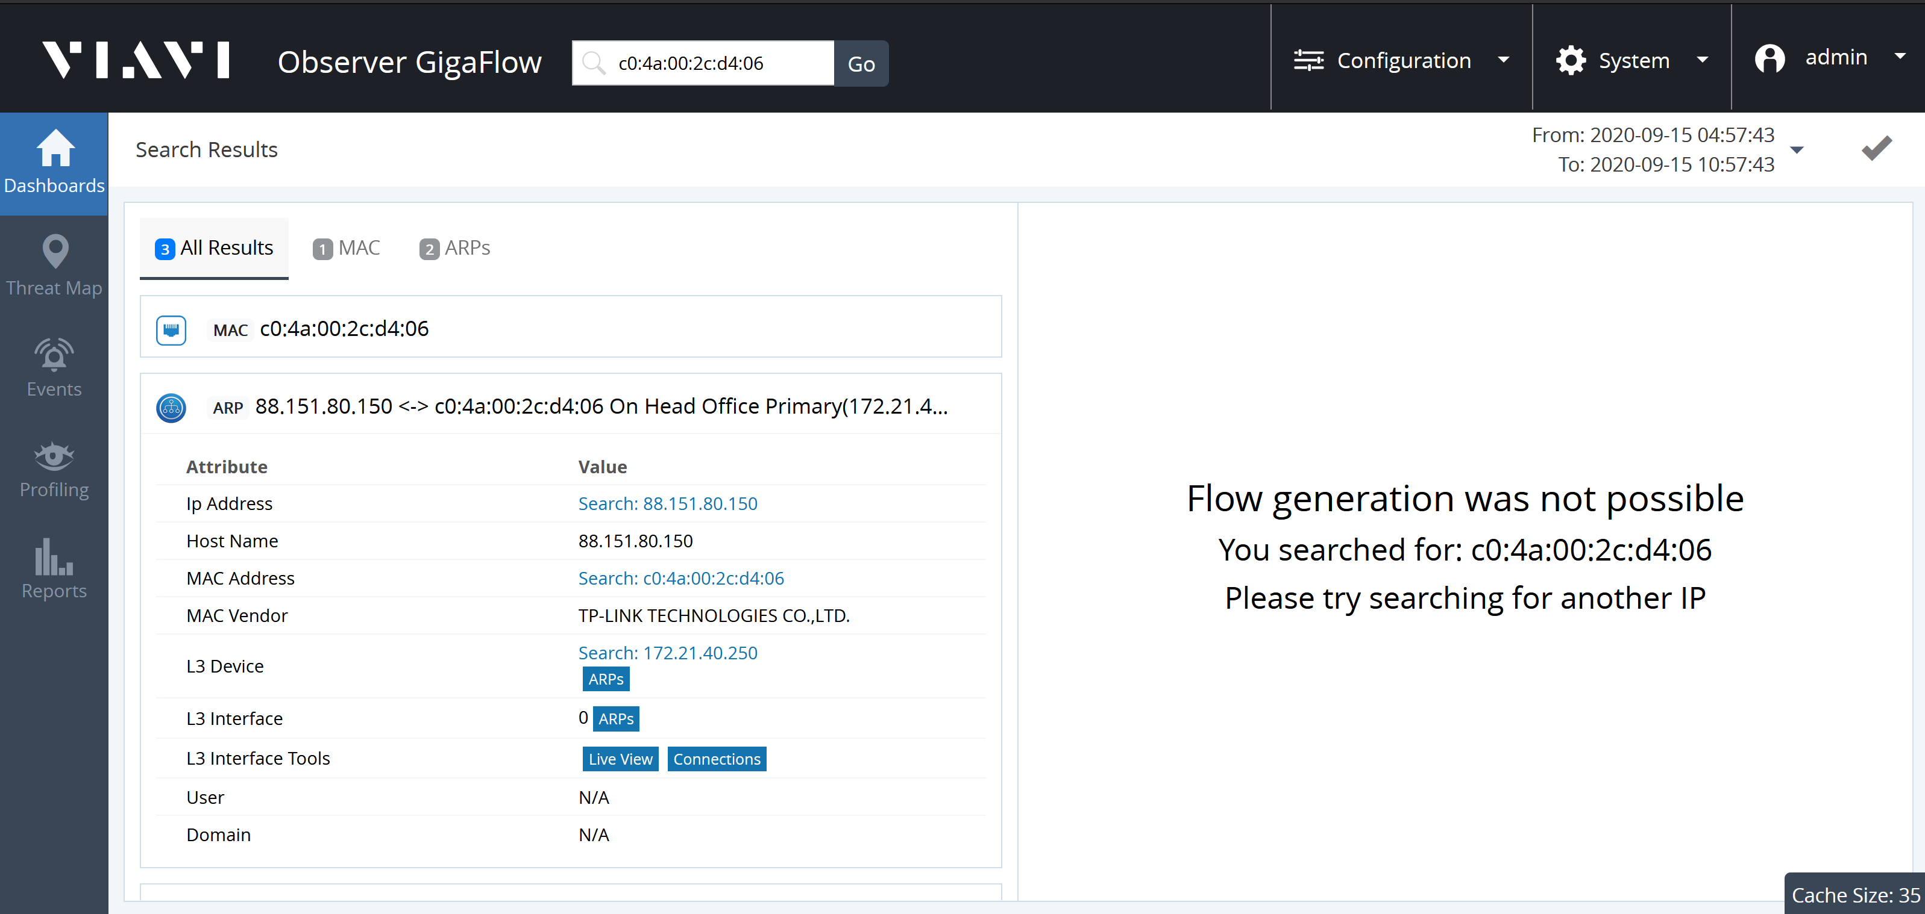Click the Configuration sliders icon
The height and width of the screenshot is (914, 1925).
coord(1308,60)
